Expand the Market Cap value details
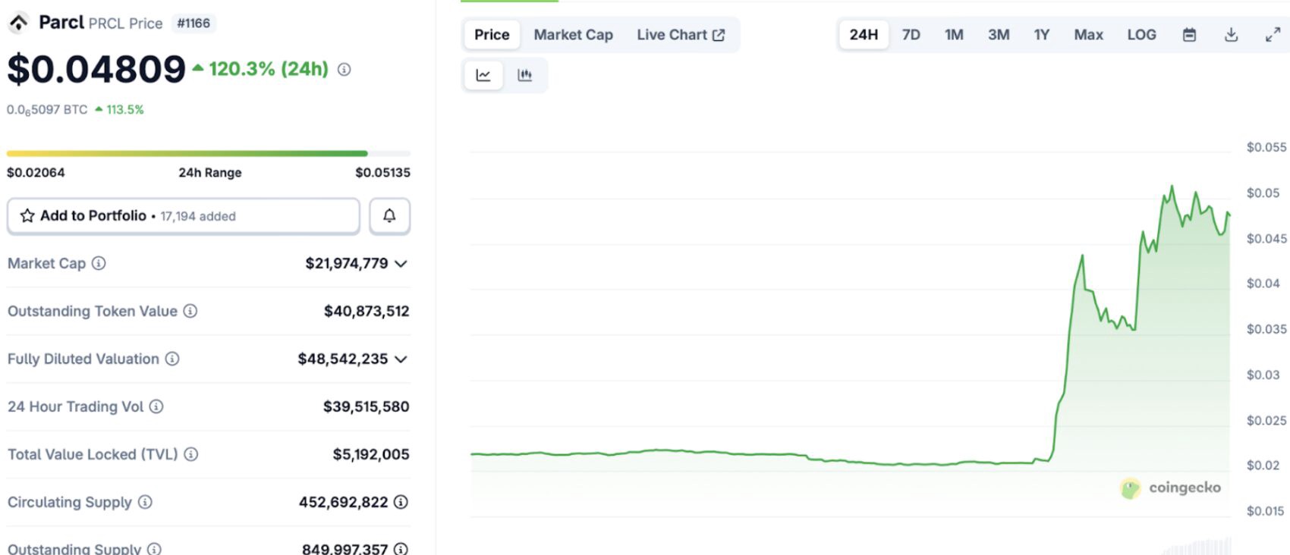Viewport: 1290px width, 555px height. coord(401,264)
